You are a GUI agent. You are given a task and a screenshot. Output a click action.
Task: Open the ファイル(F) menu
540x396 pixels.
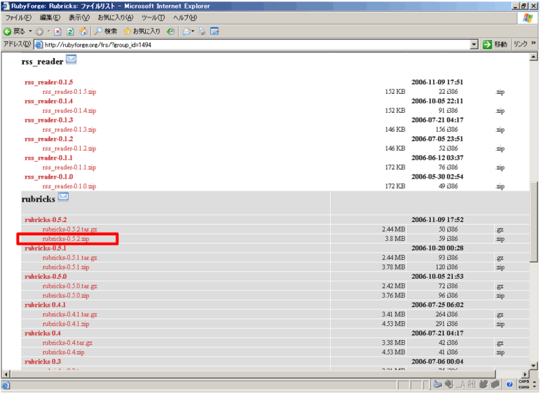18,18
